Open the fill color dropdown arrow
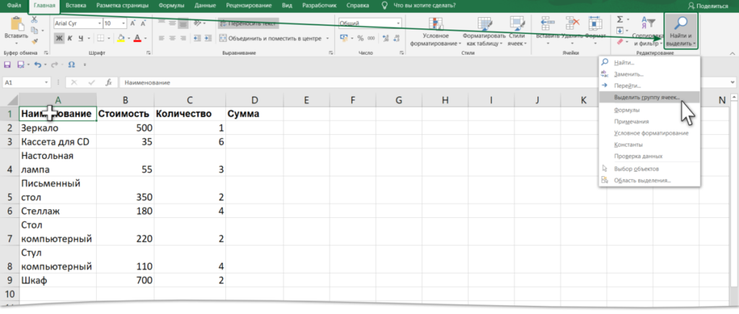 click(128, 39)
